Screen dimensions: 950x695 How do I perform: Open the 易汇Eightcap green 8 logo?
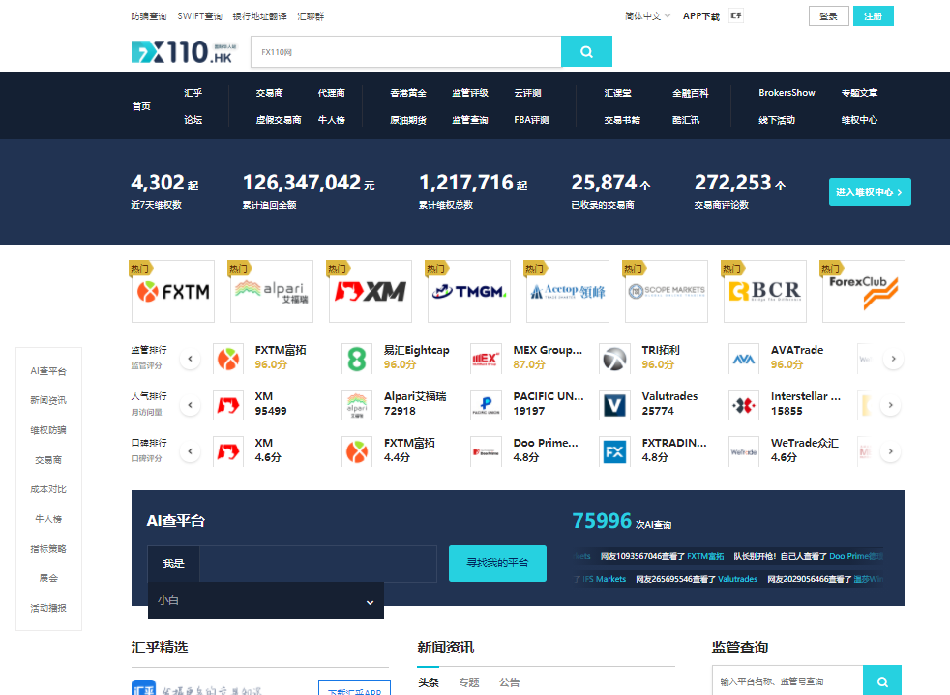click(x=357, y=359)
